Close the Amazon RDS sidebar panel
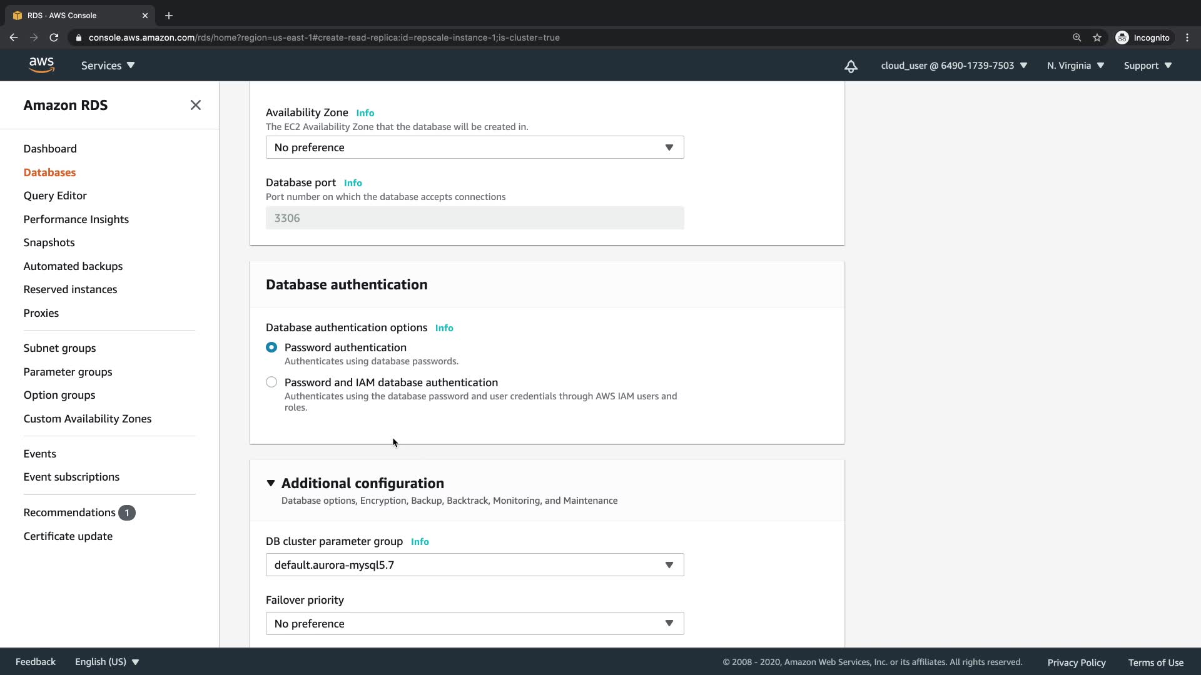 click(196, 105)
